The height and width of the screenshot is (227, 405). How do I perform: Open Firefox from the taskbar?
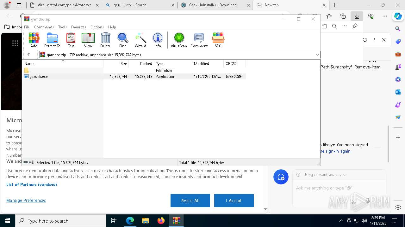click(161, 221)
